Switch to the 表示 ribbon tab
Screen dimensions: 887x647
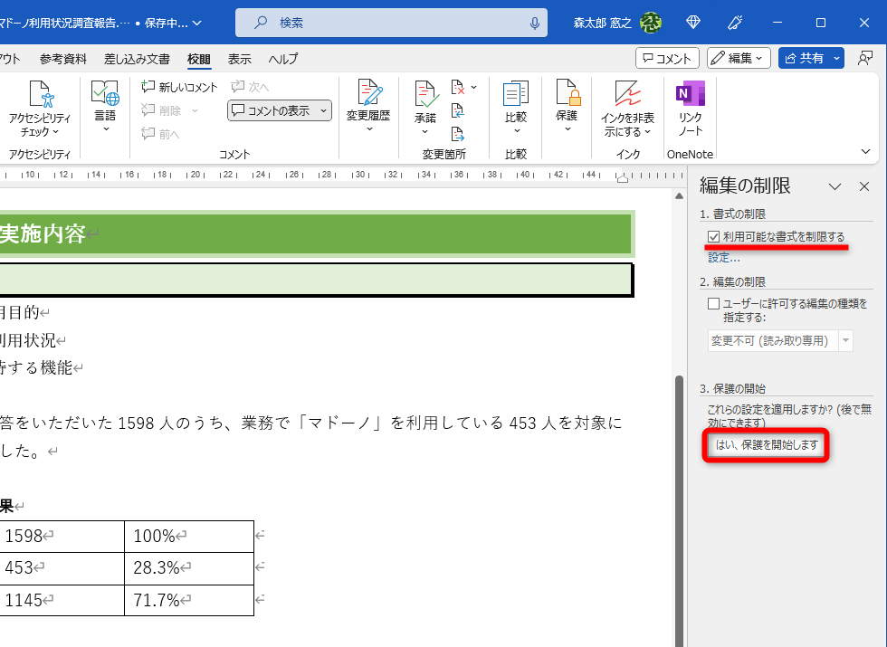point(239,58)
